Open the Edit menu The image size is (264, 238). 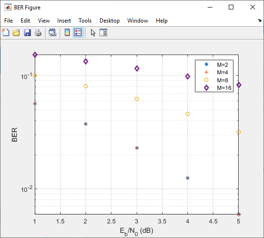[x=25, y=21]
